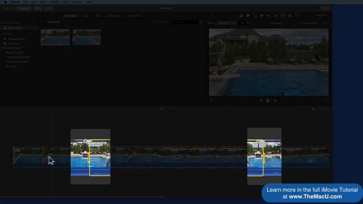Open the iMovie menu in menu bar
This screenshot has height=204, width=363.
tap(15, 2)
